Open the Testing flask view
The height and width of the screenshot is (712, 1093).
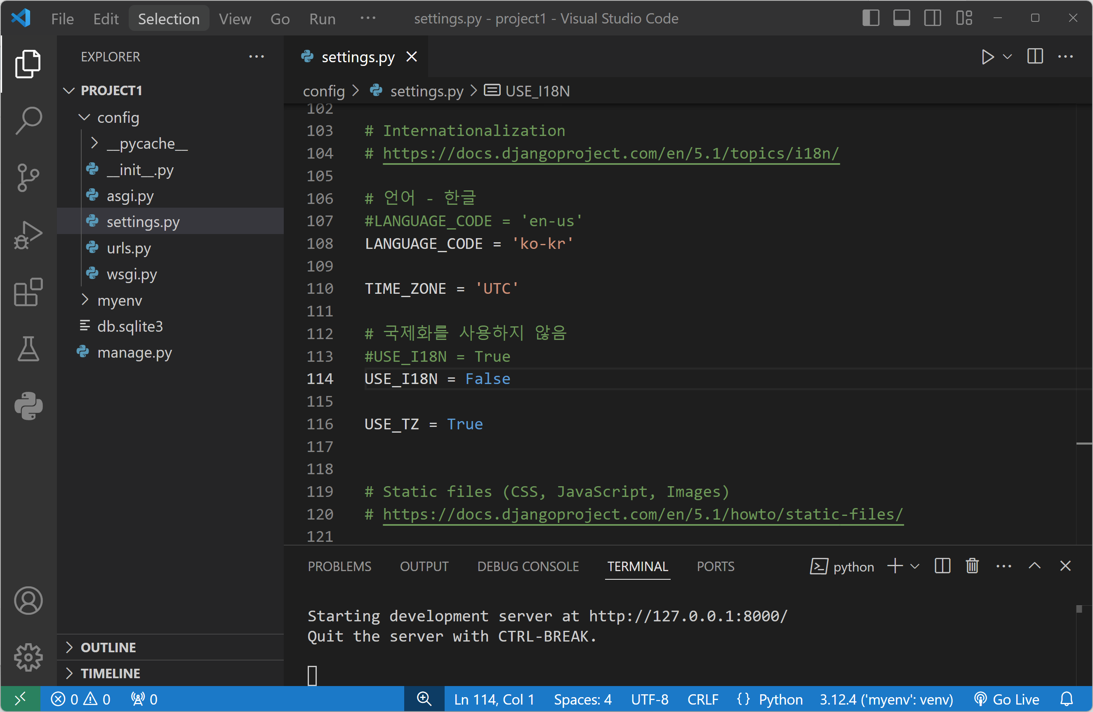[28, 349]
